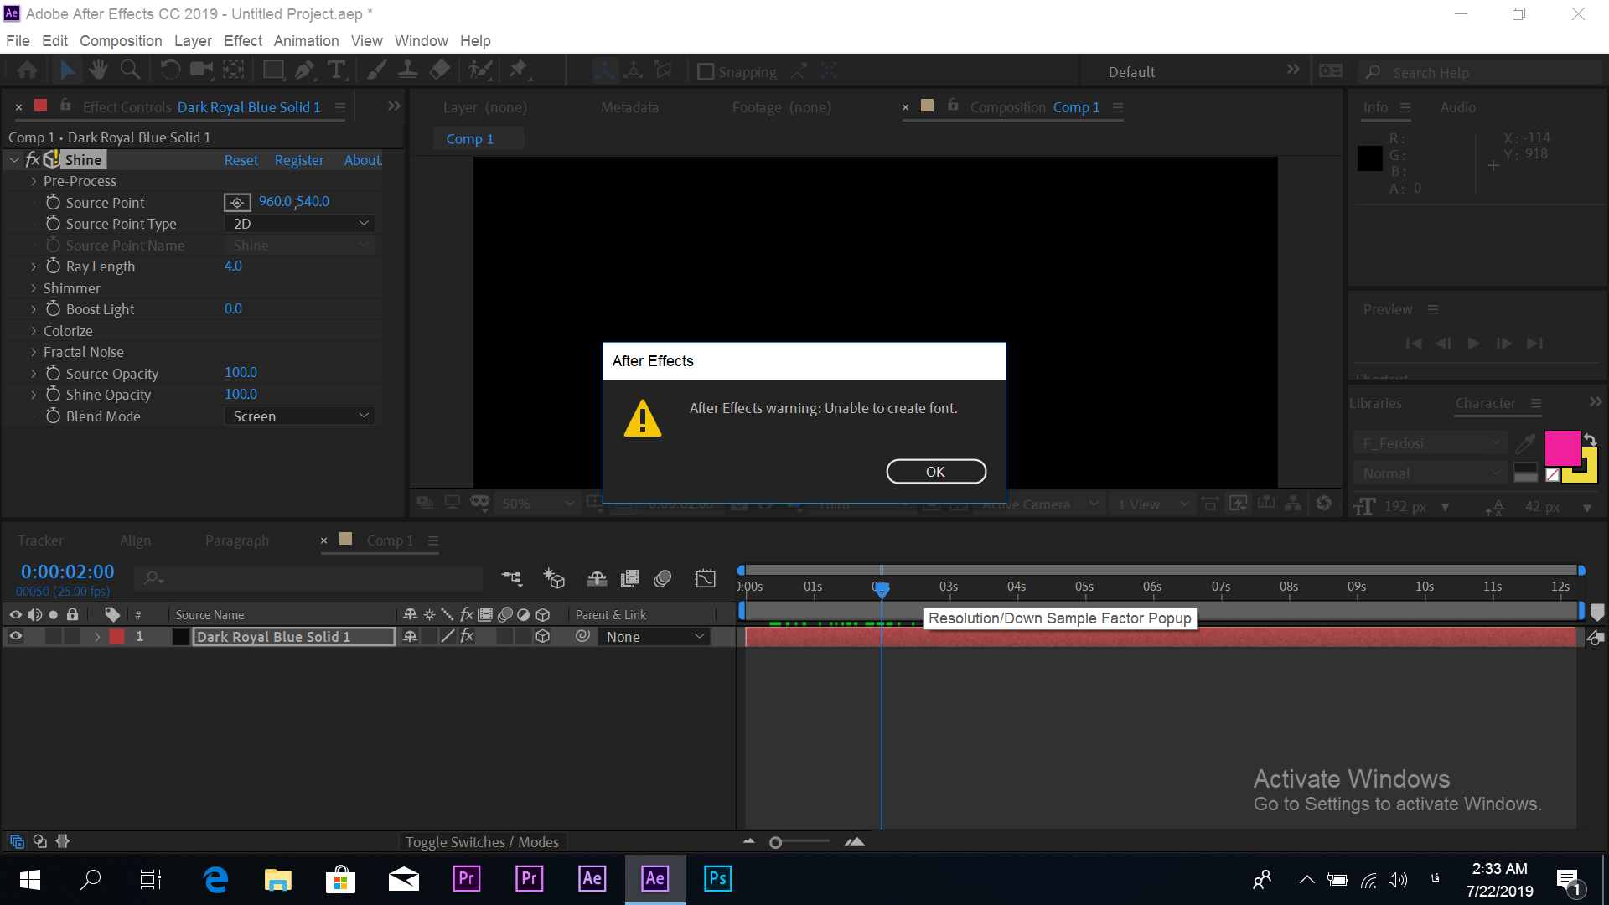
Task: Expand the Pre-Process section in Shine
Action: click(x=34, y=180)
